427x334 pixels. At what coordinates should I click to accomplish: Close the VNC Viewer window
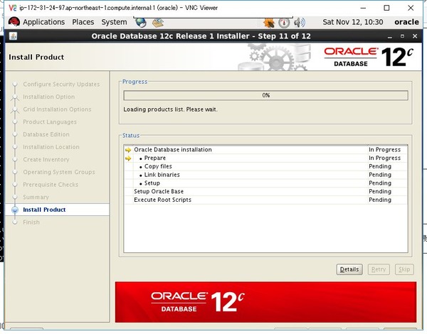click(x=411, y=8)
